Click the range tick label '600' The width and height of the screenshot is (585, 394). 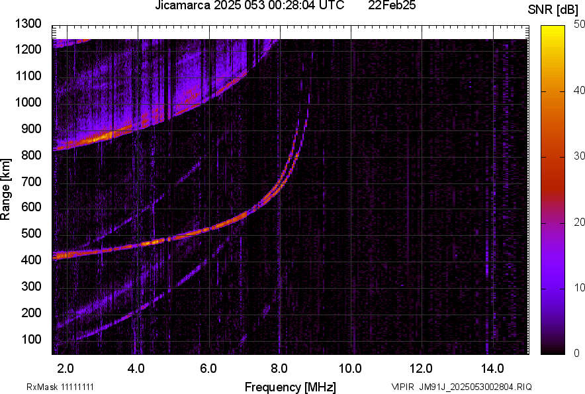(31, 207)
